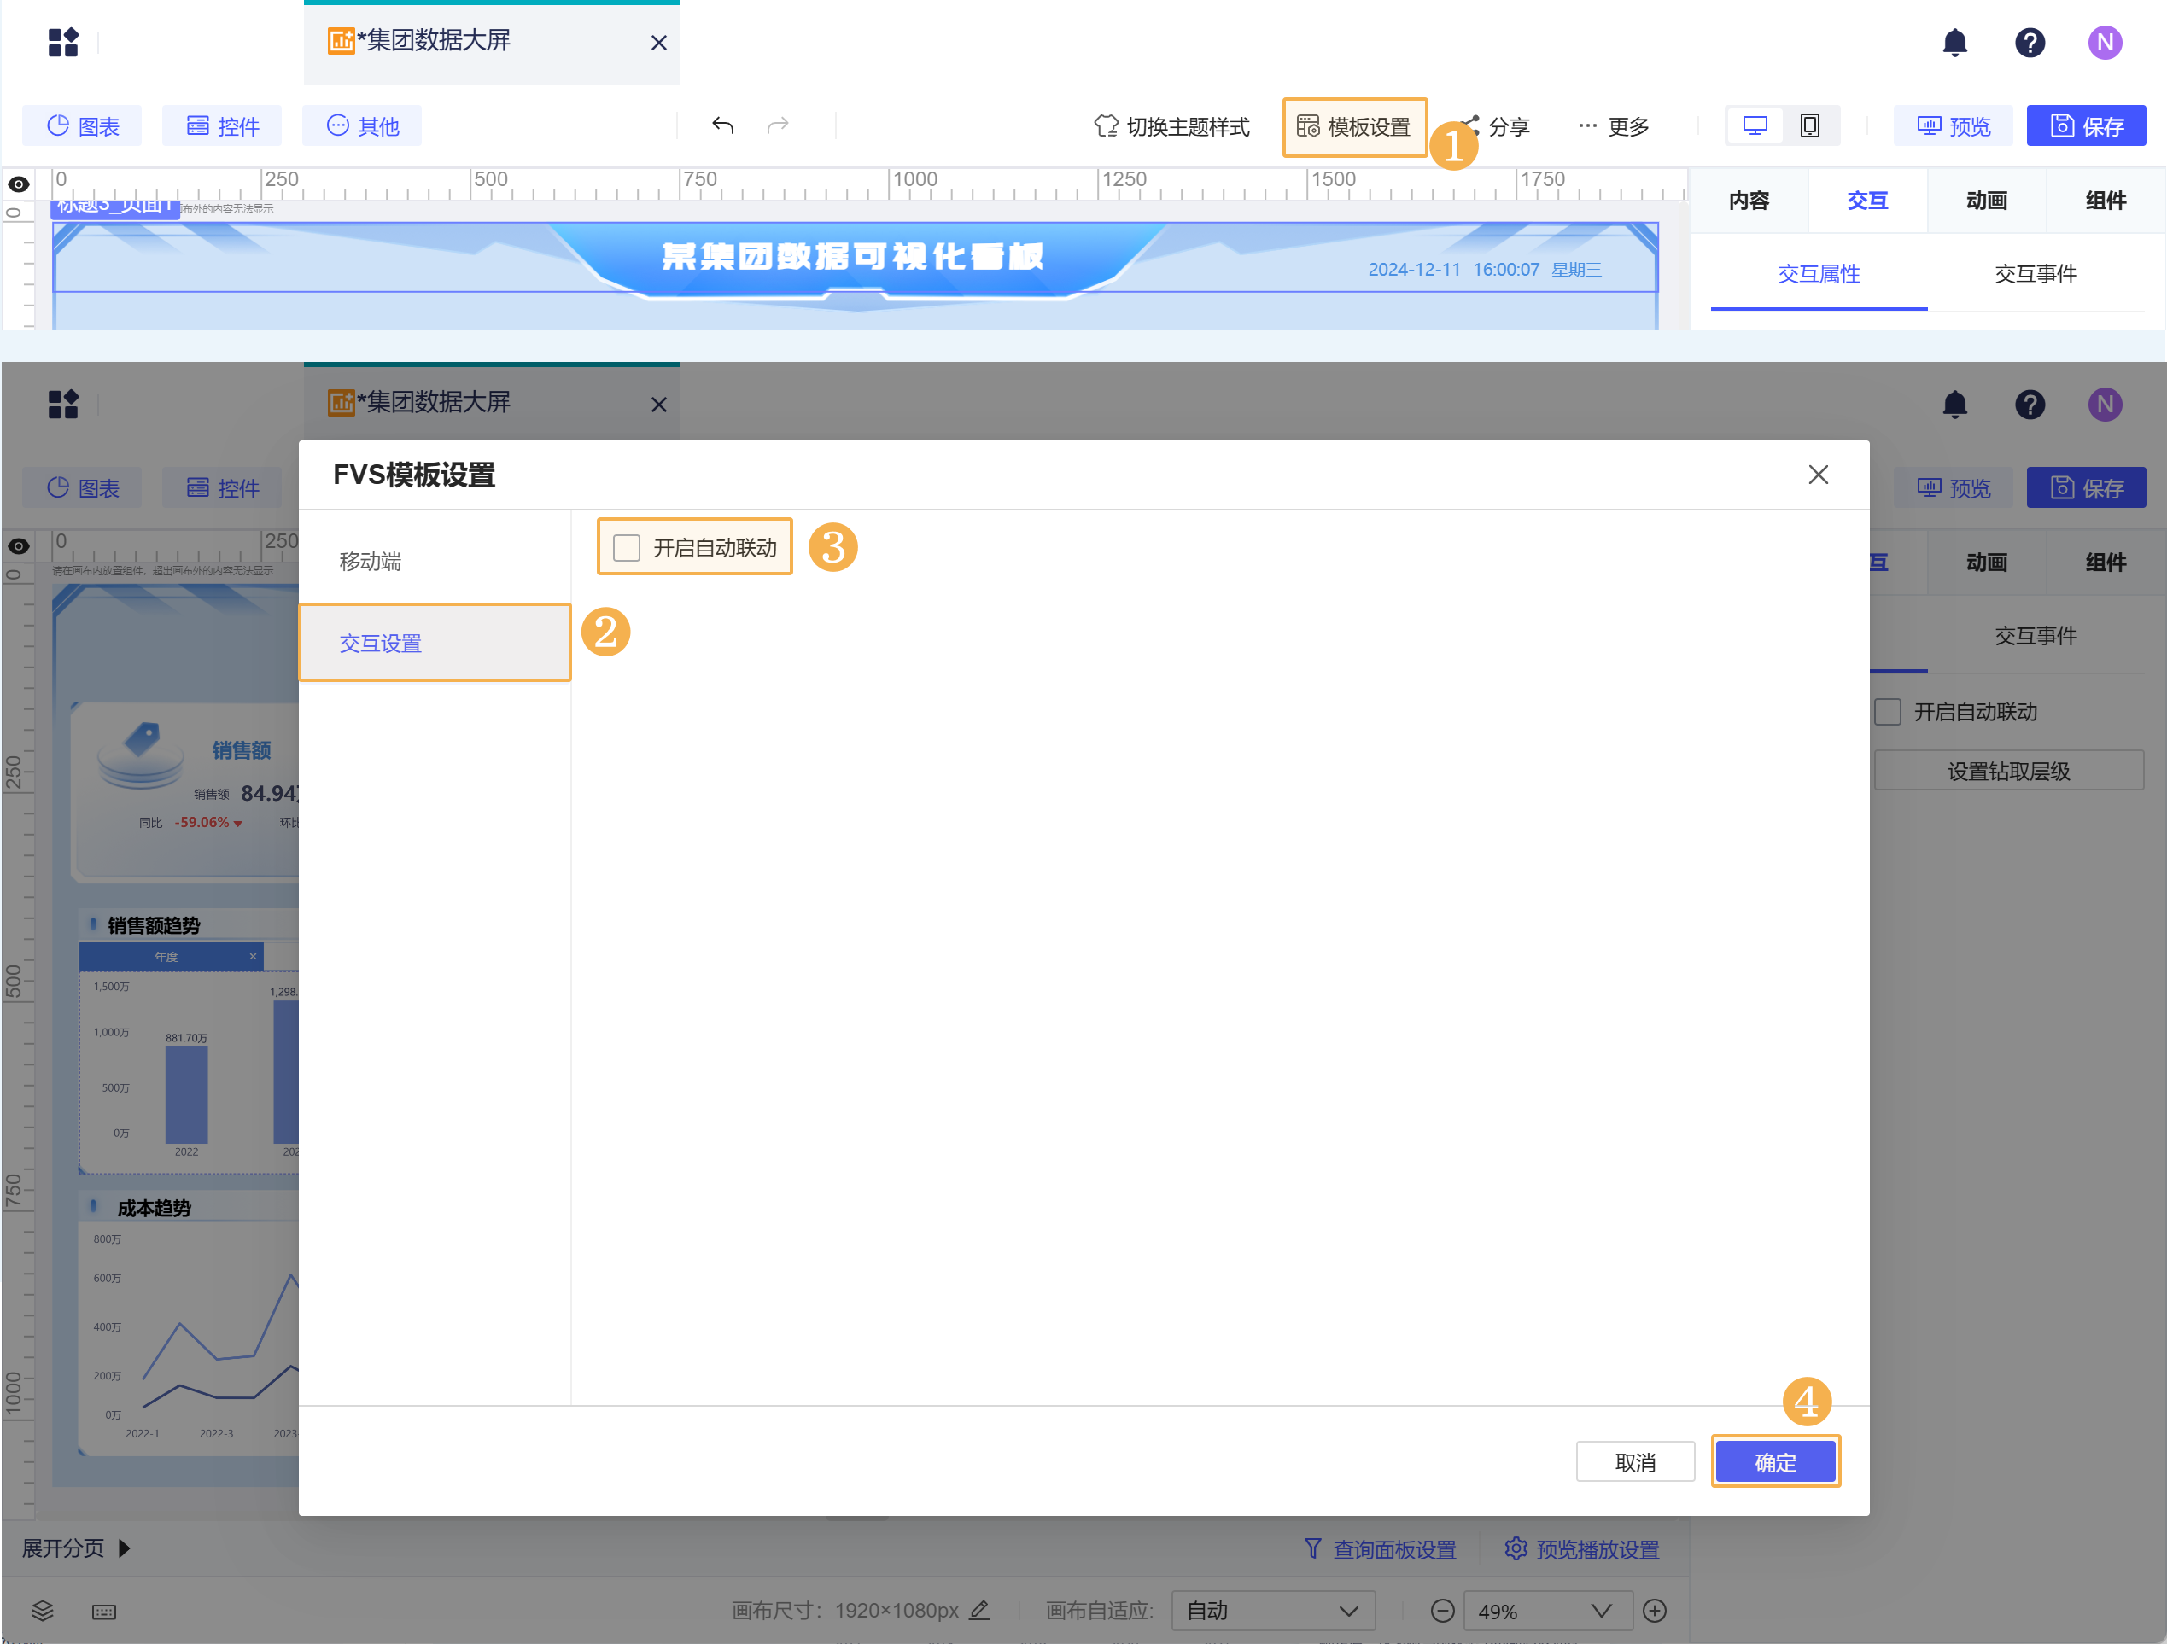The image size is (2167, 1644).
Task: Toggle the dimmed eye icon behind dialog
Action: (19, 546)
